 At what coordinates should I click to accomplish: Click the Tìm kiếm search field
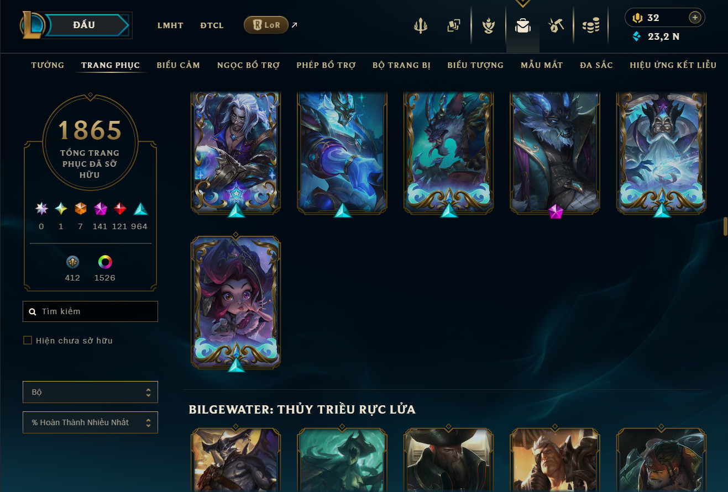90,311
